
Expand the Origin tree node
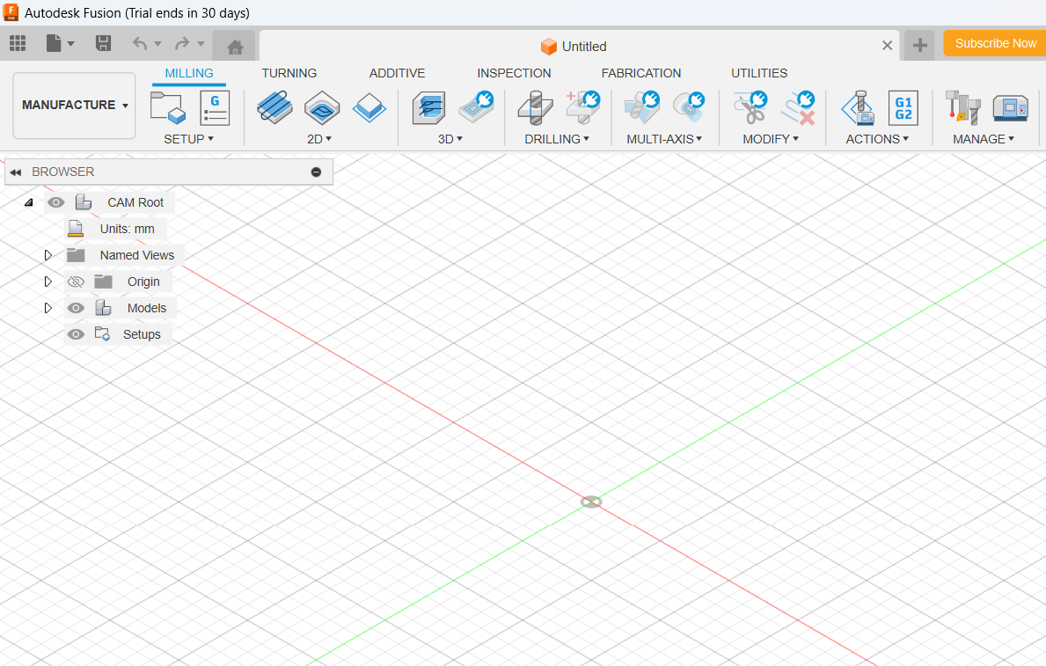click(48, 282)
